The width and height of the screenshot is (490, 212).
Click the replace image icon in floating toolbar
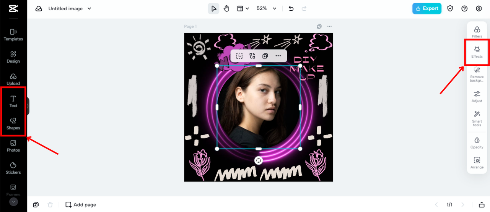click(252, 56)
